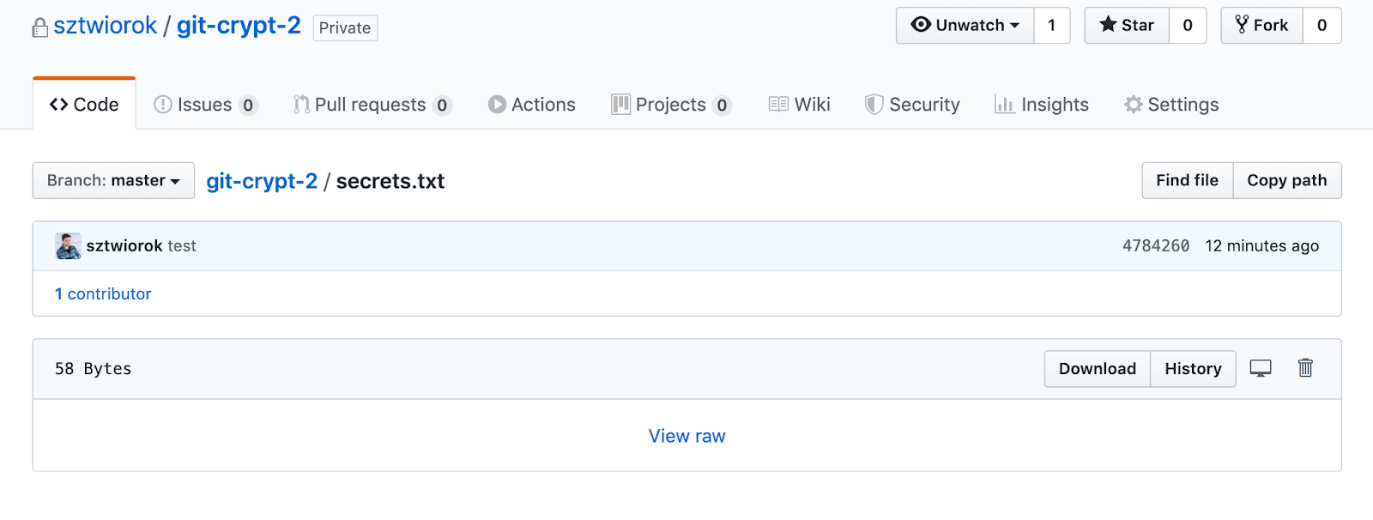Click the Wiki book icon
The image size is (1373, 520).
777,104
